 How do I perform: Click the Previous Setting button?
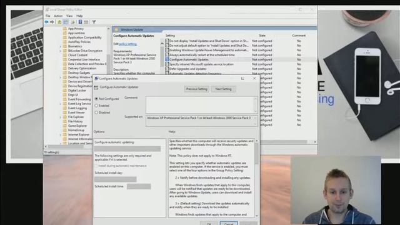pos(196,89)
